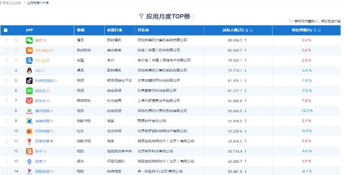The image size is (345, 175).
Task: Open the 百度 app link in row 13
Action: pos(39,161)
